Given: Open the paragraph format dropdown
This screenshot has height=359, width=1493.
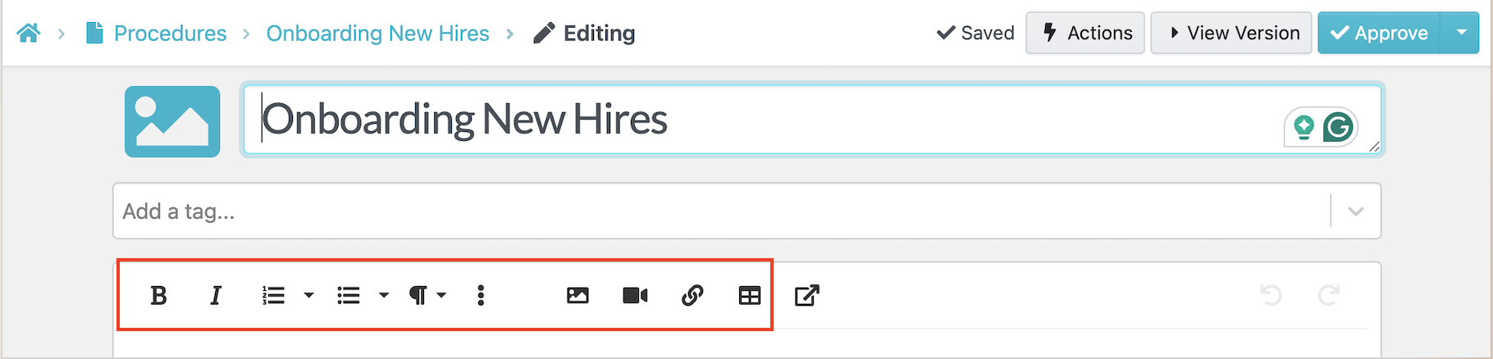Looking at the screenshot, I should pos(427,295).
